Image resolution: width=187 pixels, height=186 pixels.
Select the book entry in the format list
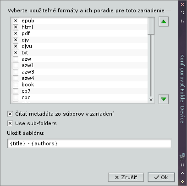coord(28,85)
